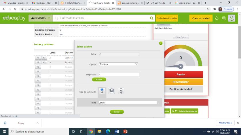Viewport: 241px width, 135px height.
Task: Open a new browser tab
Action: (206, 3)
